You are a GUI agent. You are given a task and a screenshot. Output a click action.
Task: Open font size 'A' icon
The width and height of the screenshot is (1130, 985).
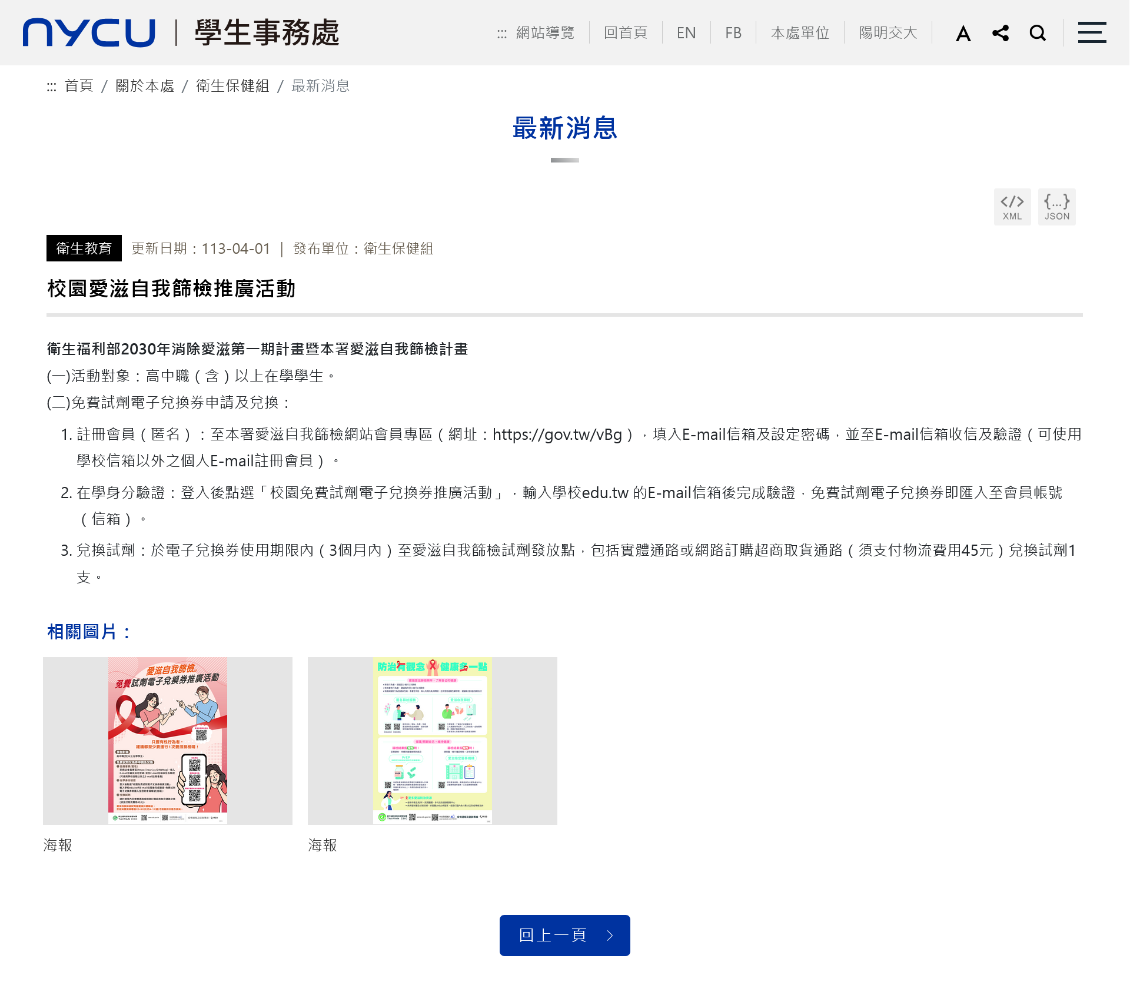pos(963,33)
